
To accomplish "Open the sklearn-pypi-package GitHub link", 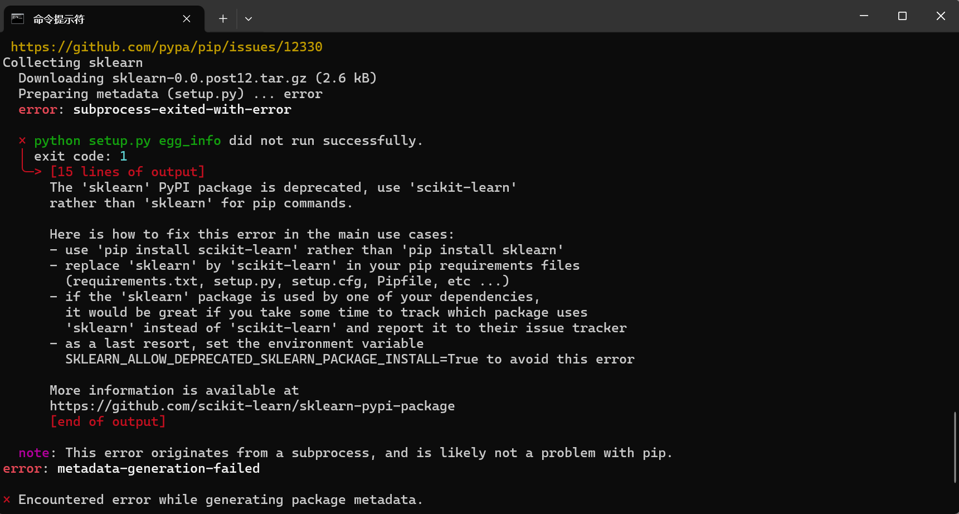I will (x=252, y=406).
